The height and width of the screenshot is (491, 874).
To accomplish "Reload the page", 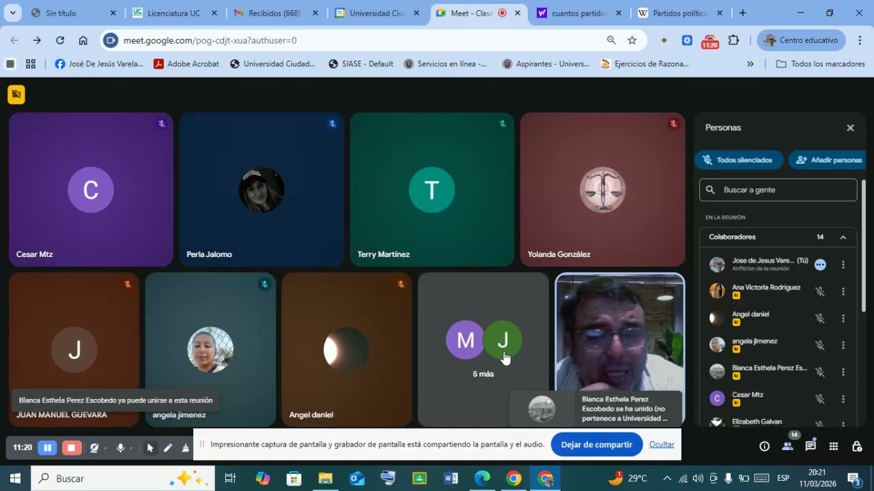I will 60,40.
